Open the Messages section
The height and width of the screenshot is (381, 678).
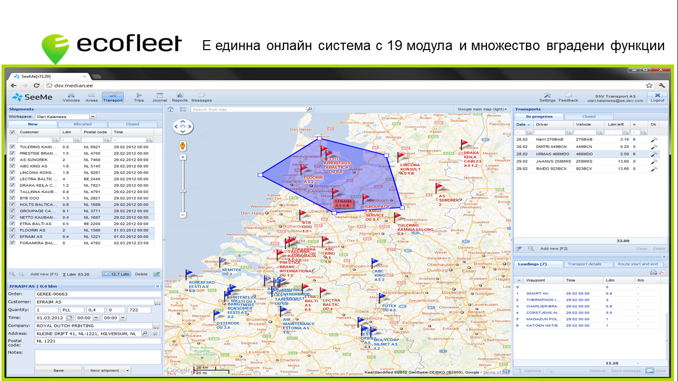[202, 97]
